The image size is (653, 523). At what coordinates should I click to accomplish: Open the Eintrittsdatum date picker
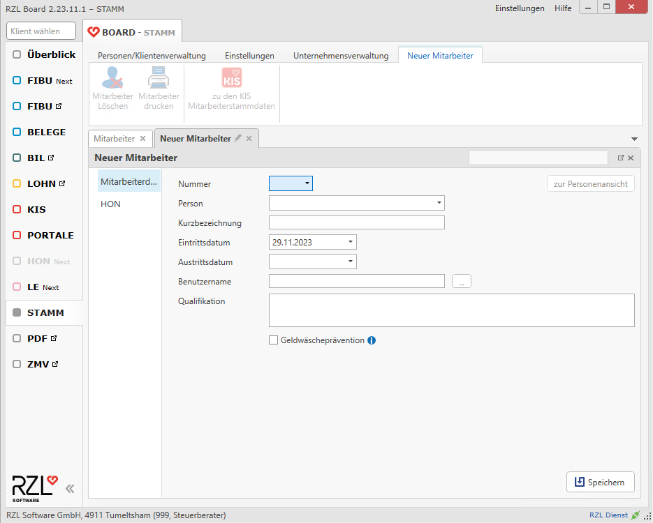click(350, 242)
